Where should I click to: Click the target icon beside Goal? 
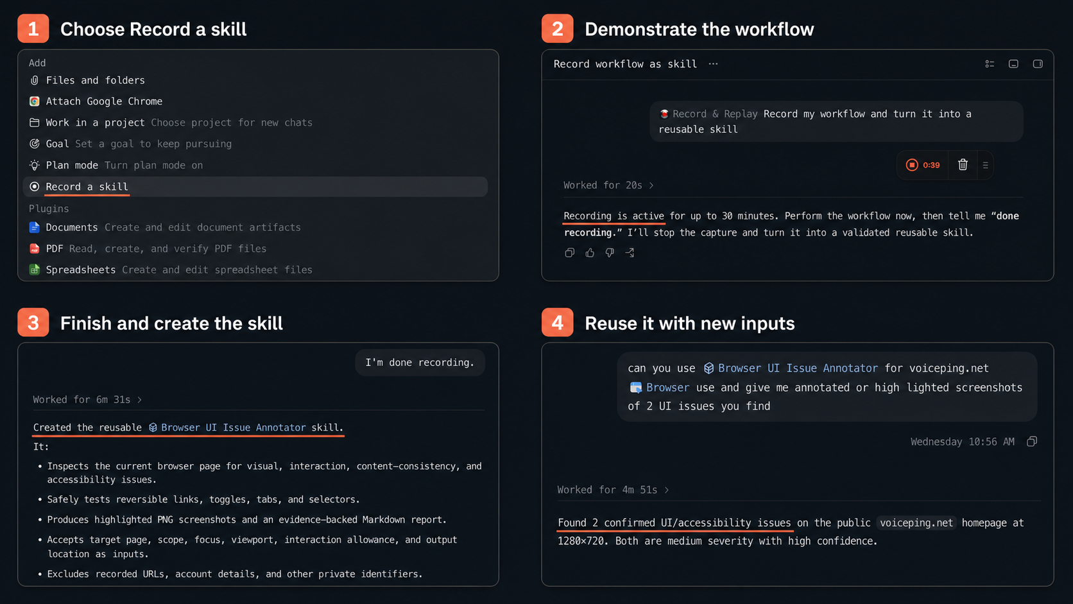[35, 144]
